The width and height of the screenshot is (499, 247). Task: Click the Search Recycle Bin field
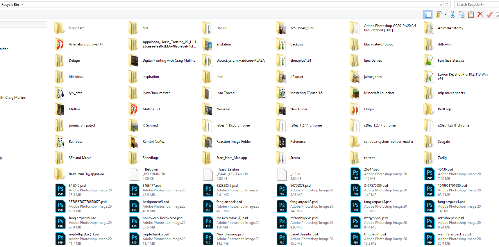click(476, 5)
